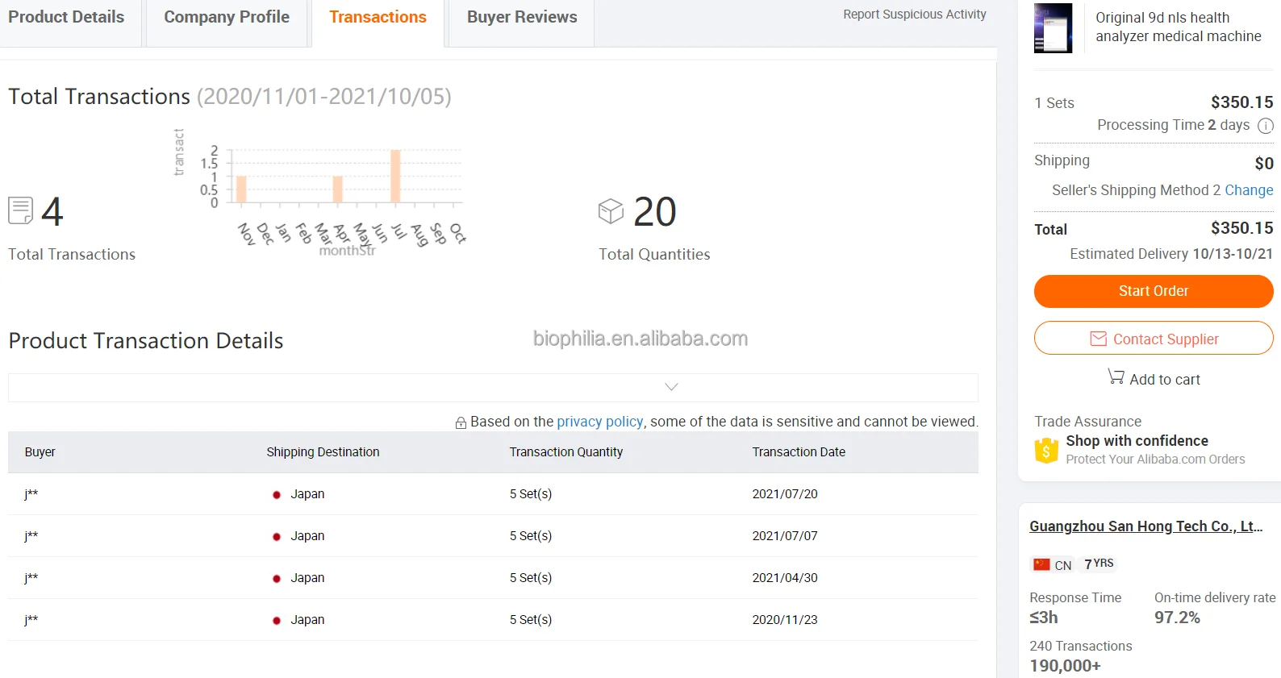
Task: Click the July bar in transactions chart
Action: (395, 176)
